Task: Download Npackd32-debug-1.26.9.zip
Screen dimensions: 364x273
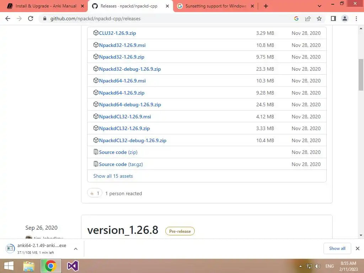Action: (130, 69)
